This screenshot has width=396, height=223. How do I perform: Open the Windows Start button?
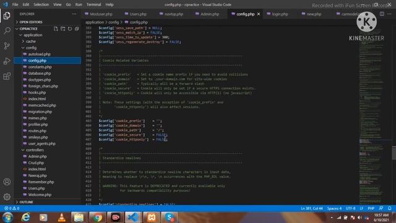pos(7,217)
